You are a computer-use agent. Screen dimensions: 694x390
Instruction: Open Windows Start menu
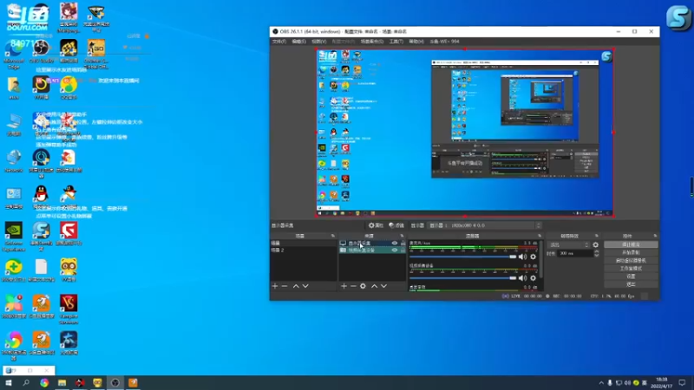coord(9,383)
